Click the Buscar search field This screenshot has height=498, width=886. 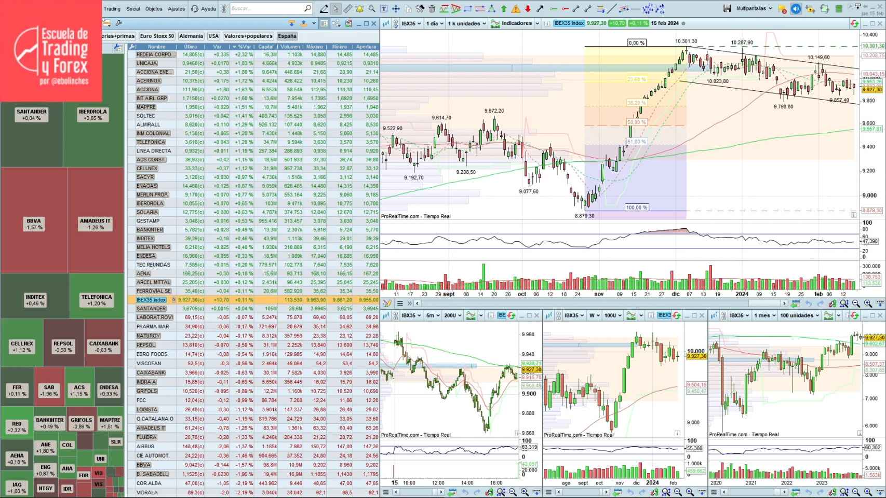271,8
